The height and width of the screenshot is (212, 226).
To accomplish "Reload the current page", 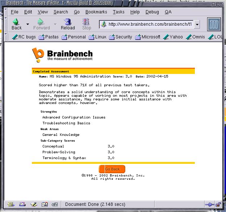I will pos(68,24).
